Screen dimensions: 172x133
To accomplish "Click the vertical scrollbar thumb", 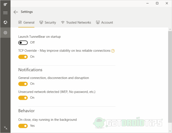I will [170, 77].
